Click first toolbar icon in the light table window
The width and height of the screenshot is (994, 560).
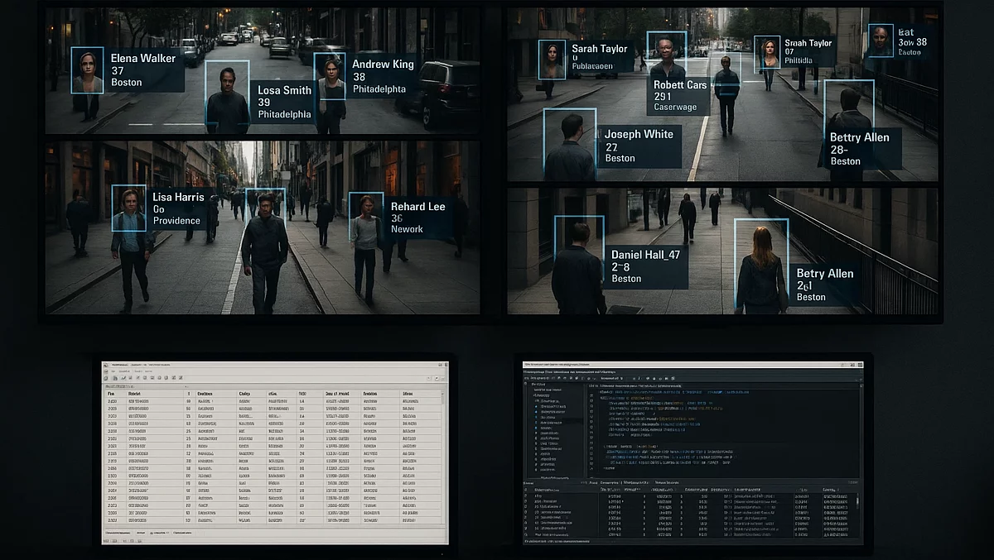[107, 377]
